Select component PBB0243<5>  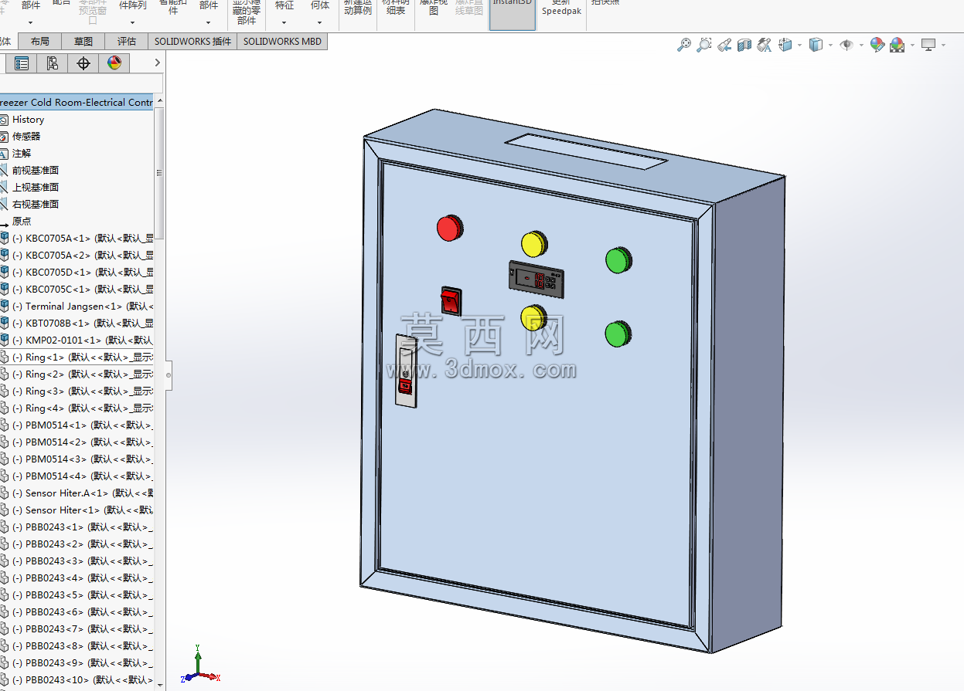pyautogui.click(x=77, y=595)
